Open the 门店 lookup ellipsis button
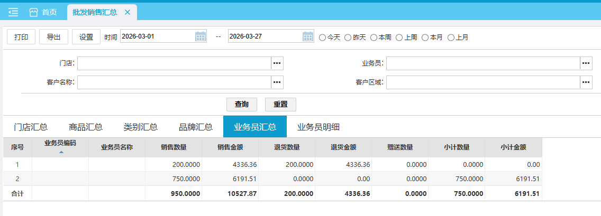This screenshot has height=216, width=601. click(277, 63)
